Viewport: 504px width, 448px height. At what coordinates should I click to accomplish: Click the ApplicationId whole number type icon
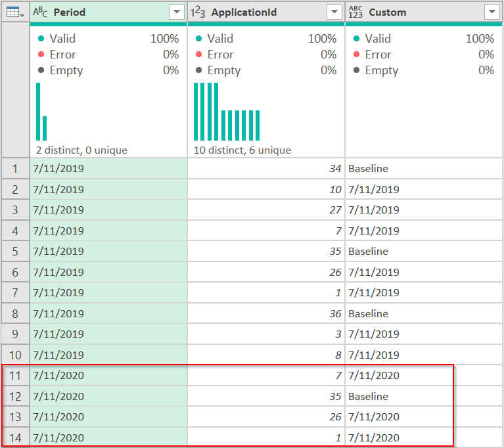pyautogui.click(x=198, y=12)
